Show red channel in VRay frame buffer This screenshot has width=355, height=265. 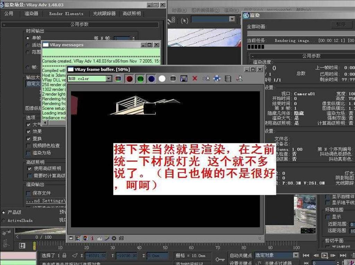click(129, 79)
